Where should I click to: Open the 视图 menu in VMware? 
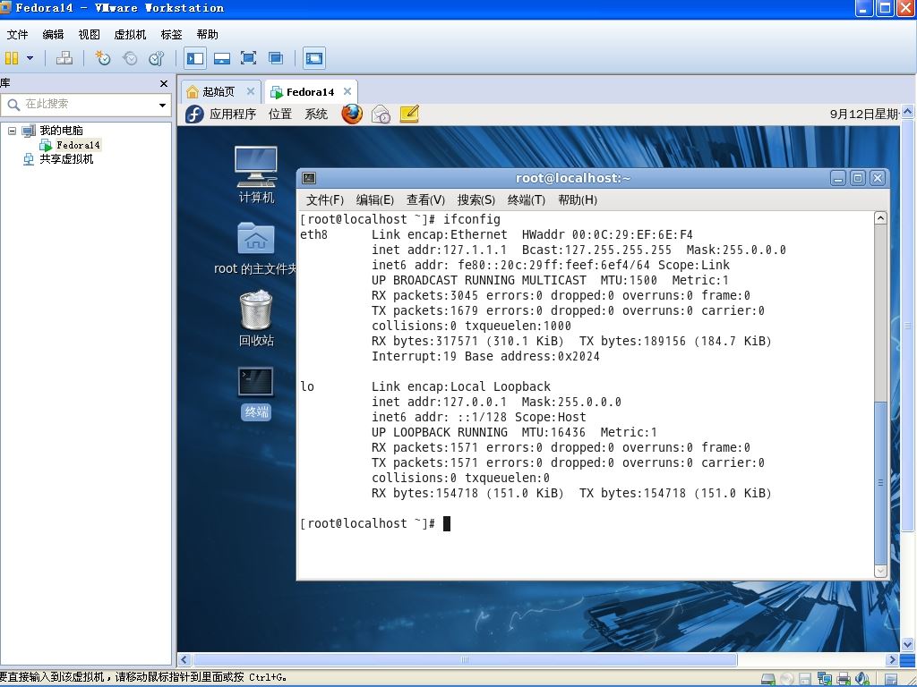pos(89,35)
